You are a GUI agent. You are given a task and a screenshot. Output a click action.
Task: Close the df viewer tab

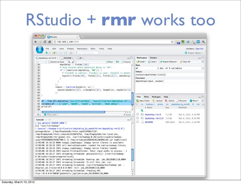(x=83, y=58)
